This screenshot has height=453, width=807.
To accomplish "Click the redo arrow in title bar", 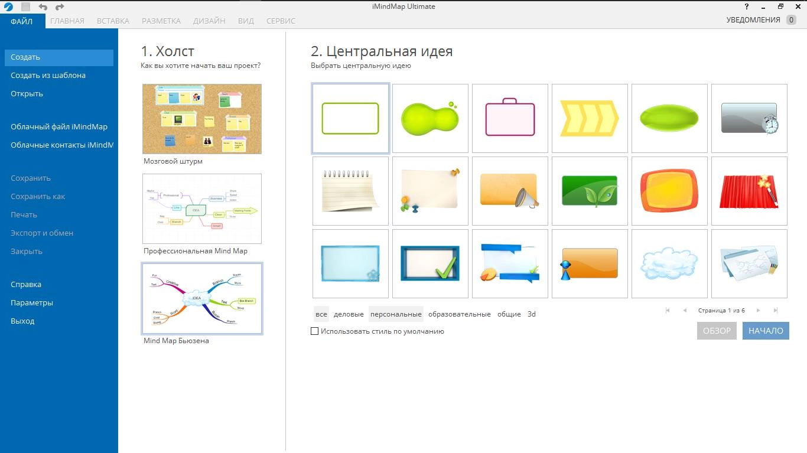I will click(x=59, y=7).
